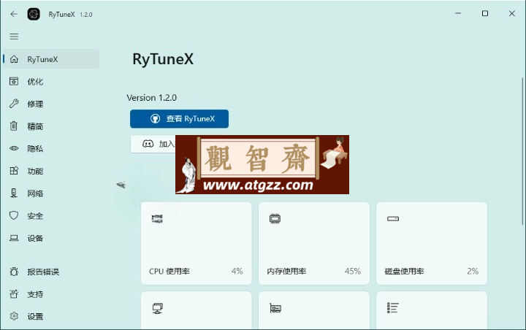Click the 磁盘使用率 label
Screen dimensions: 526x330
tap(404, 272)
